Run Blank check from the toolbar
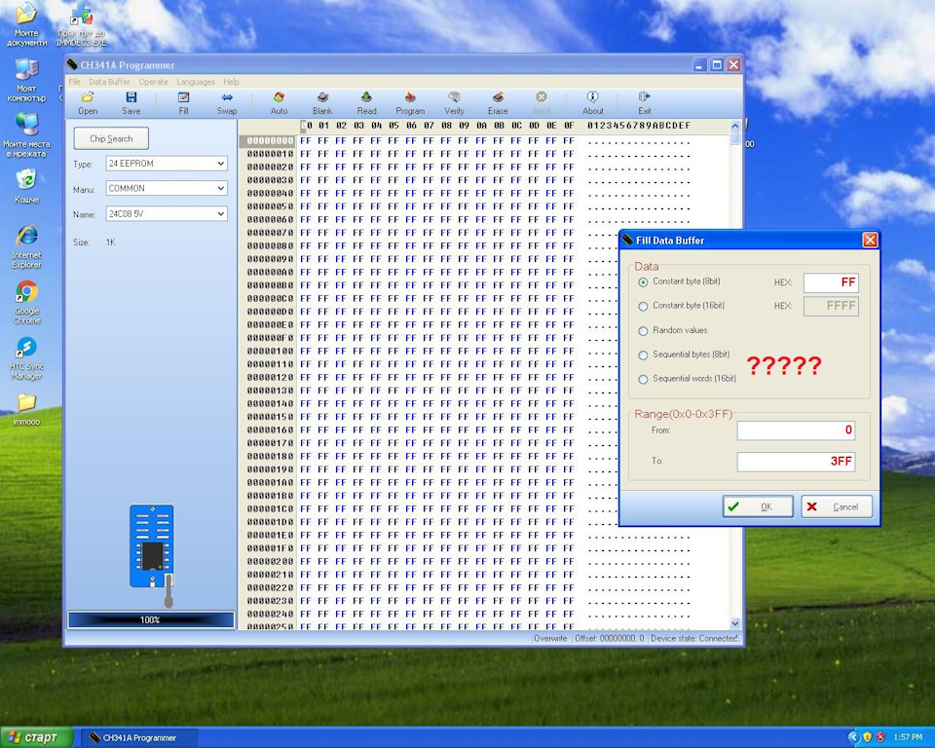935x748 pixels. [322, 102]
